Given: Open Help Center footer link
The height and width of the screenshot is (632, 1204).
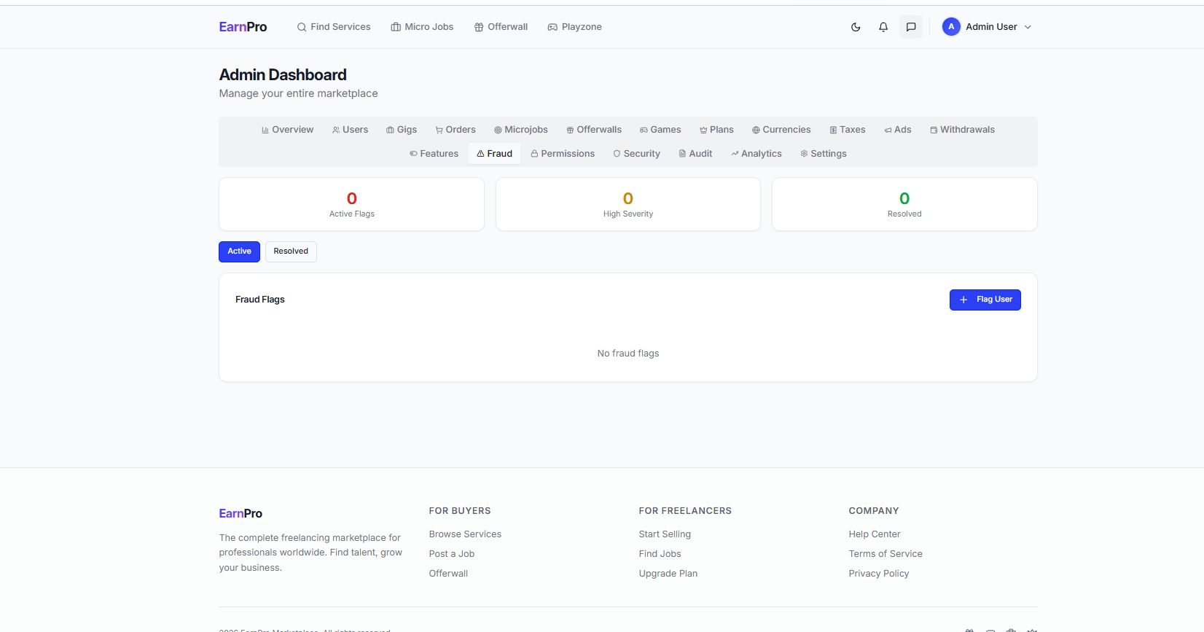Looking at the screenshot, I should (x=874, y=534).
